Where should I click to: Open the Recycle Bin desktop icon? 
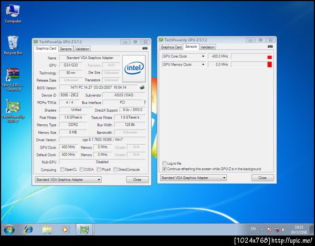coord(13,45)
